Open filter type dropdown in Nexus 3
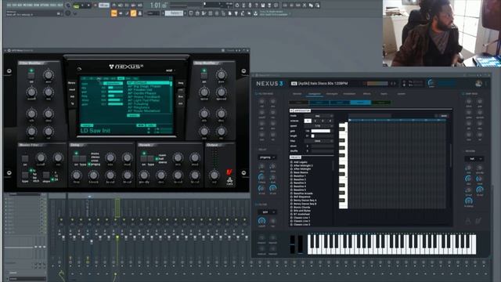The image size is (501, 282). coord(267,212)
